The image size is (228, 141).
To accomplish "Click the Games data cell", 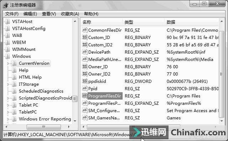I will (x=173, y=118).
